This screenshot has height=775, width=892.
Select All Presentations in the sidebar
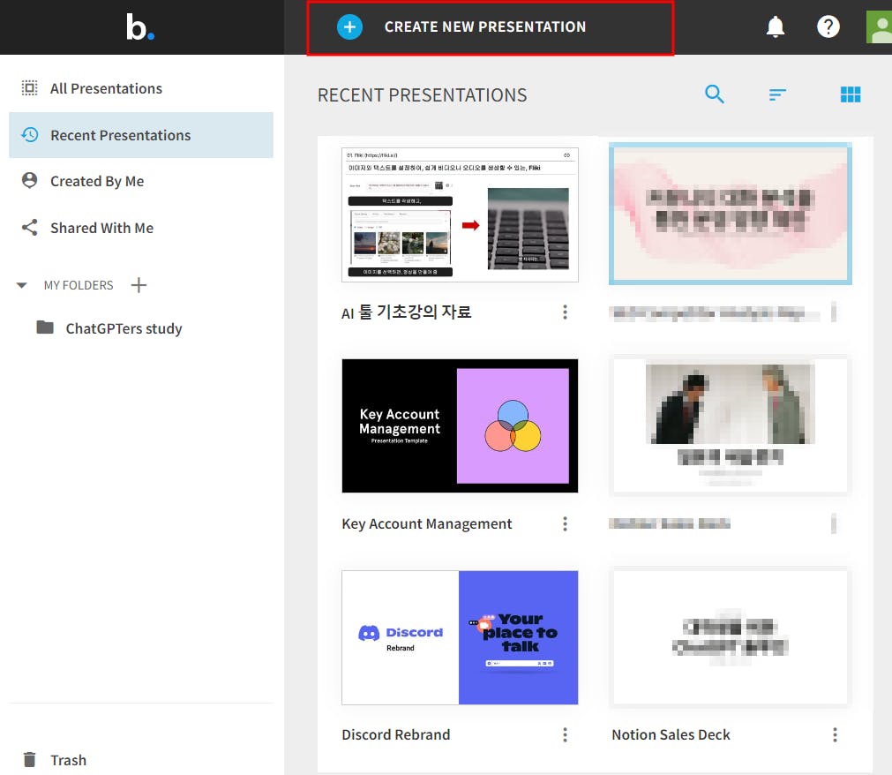pos(141,88)
